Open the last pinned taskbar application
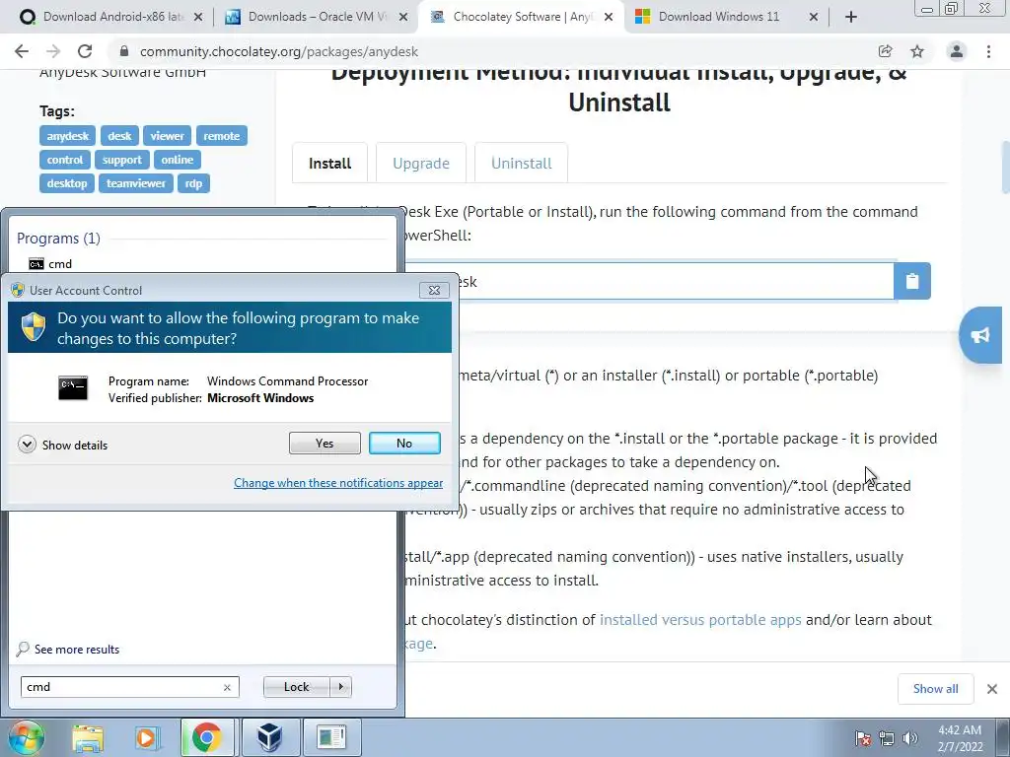Image resolution: width=1010 pixels, height=757 pixels. 331,737
